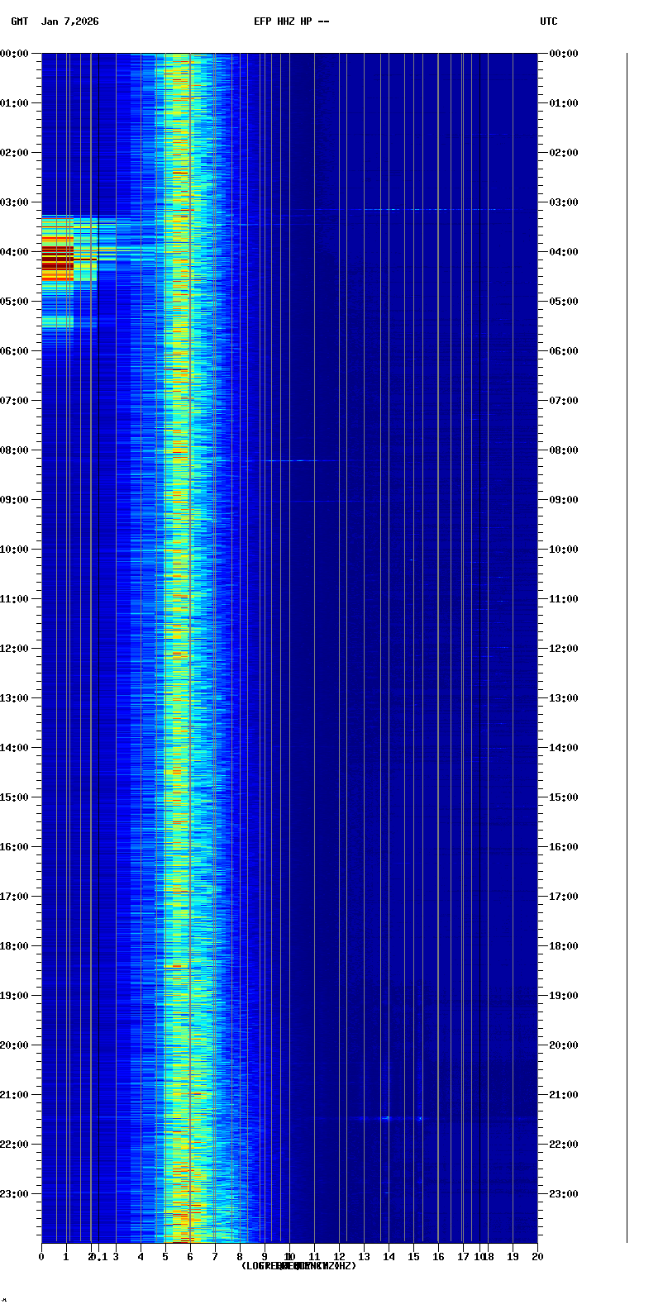This screenshot has width=663, height=1309.
Task: Click the Jan 7,2026 date text
Action: [69, 21]
